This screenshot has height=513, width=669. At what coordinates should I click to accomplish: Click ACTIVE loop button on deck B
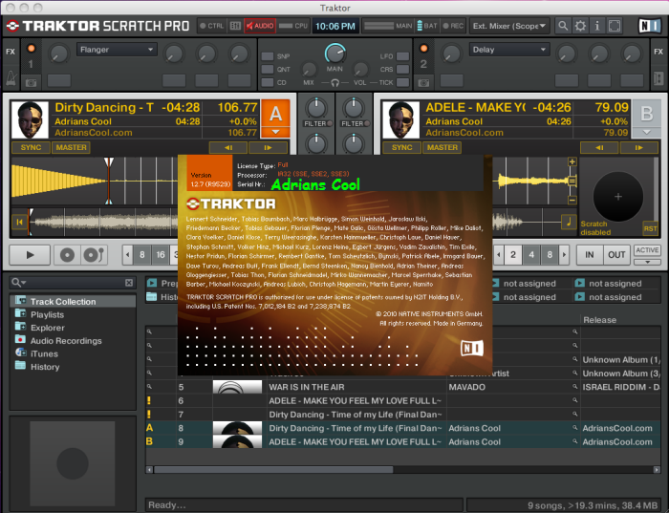click(x=647, y=250)
